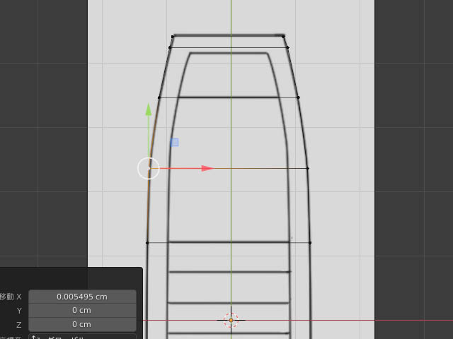Click the white circle free-move gizmo handle
Screen dimensions: 453x339
pos(149,168)
